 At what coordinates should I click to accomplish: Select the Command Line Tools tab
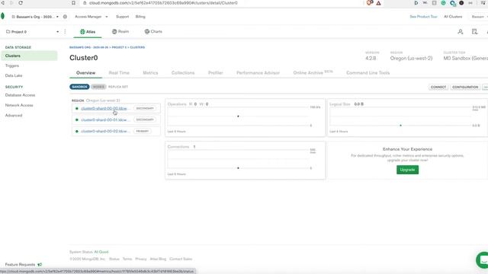pyautogui.click(x=368, y=73)
